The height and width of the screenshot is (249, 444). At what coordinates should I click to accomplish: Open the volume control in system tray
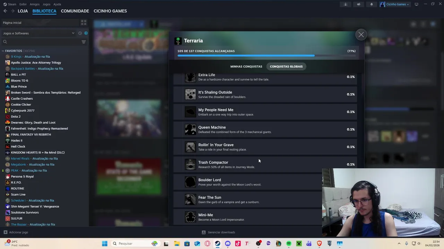pos(419,243)
